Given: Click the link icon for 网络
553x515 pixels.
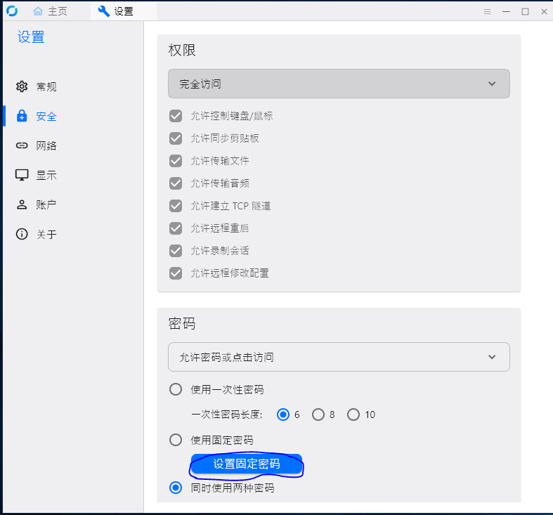Looking at the screenshot, I should pos(22,145).
